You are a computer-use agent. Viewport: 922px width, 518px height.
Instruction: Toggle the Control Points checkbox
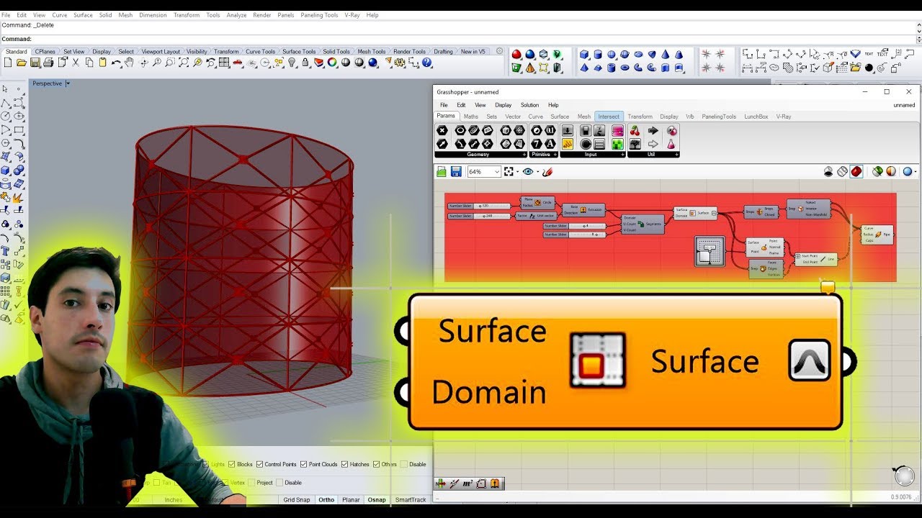(259, 464)
